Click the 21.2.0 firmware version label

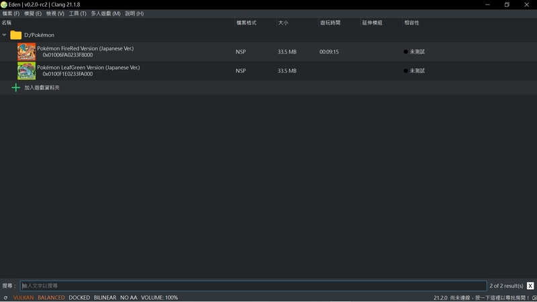(440, 298)
